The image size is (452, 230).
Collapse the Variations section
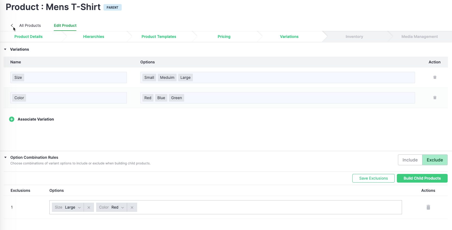pyautogui.click(x=5, y=49)
